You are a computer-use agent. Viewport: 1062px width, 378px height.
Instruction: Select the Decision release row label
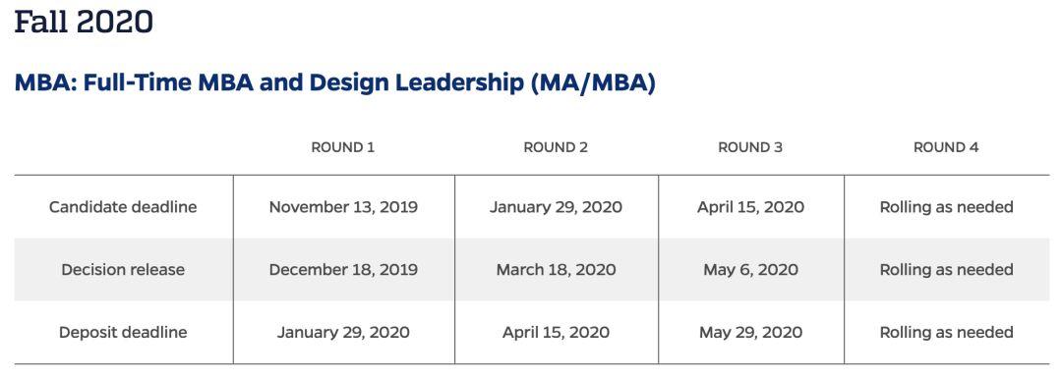click(123, 270)
